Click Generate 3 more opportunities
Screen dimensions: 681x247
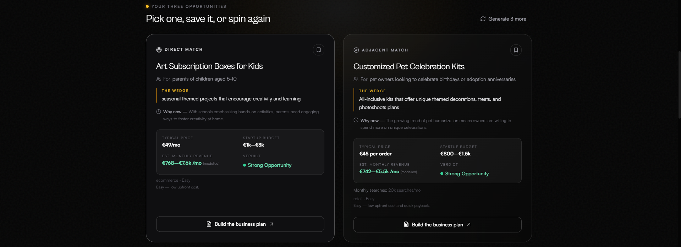pos(503,19)
